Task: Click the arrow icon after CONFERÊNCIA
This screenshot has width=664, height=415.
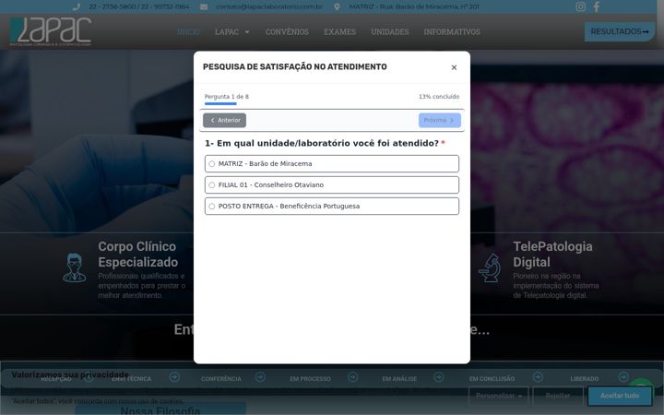Action: 260,376
